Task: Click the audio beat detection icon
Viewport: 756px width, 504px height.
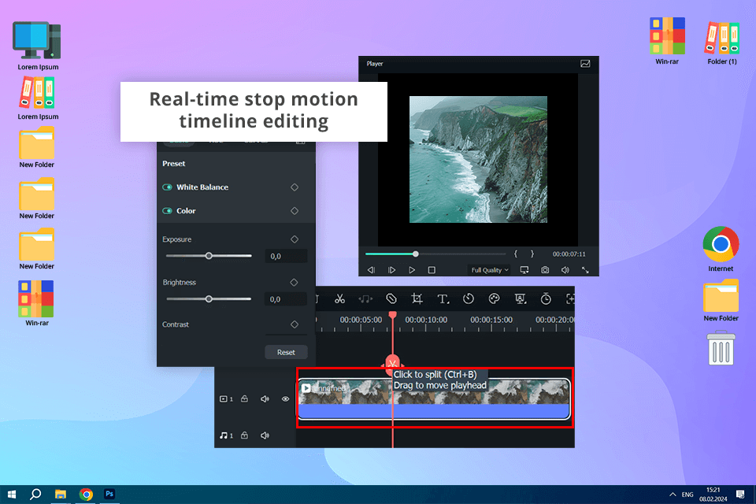Action: click(x=365, y=299)
